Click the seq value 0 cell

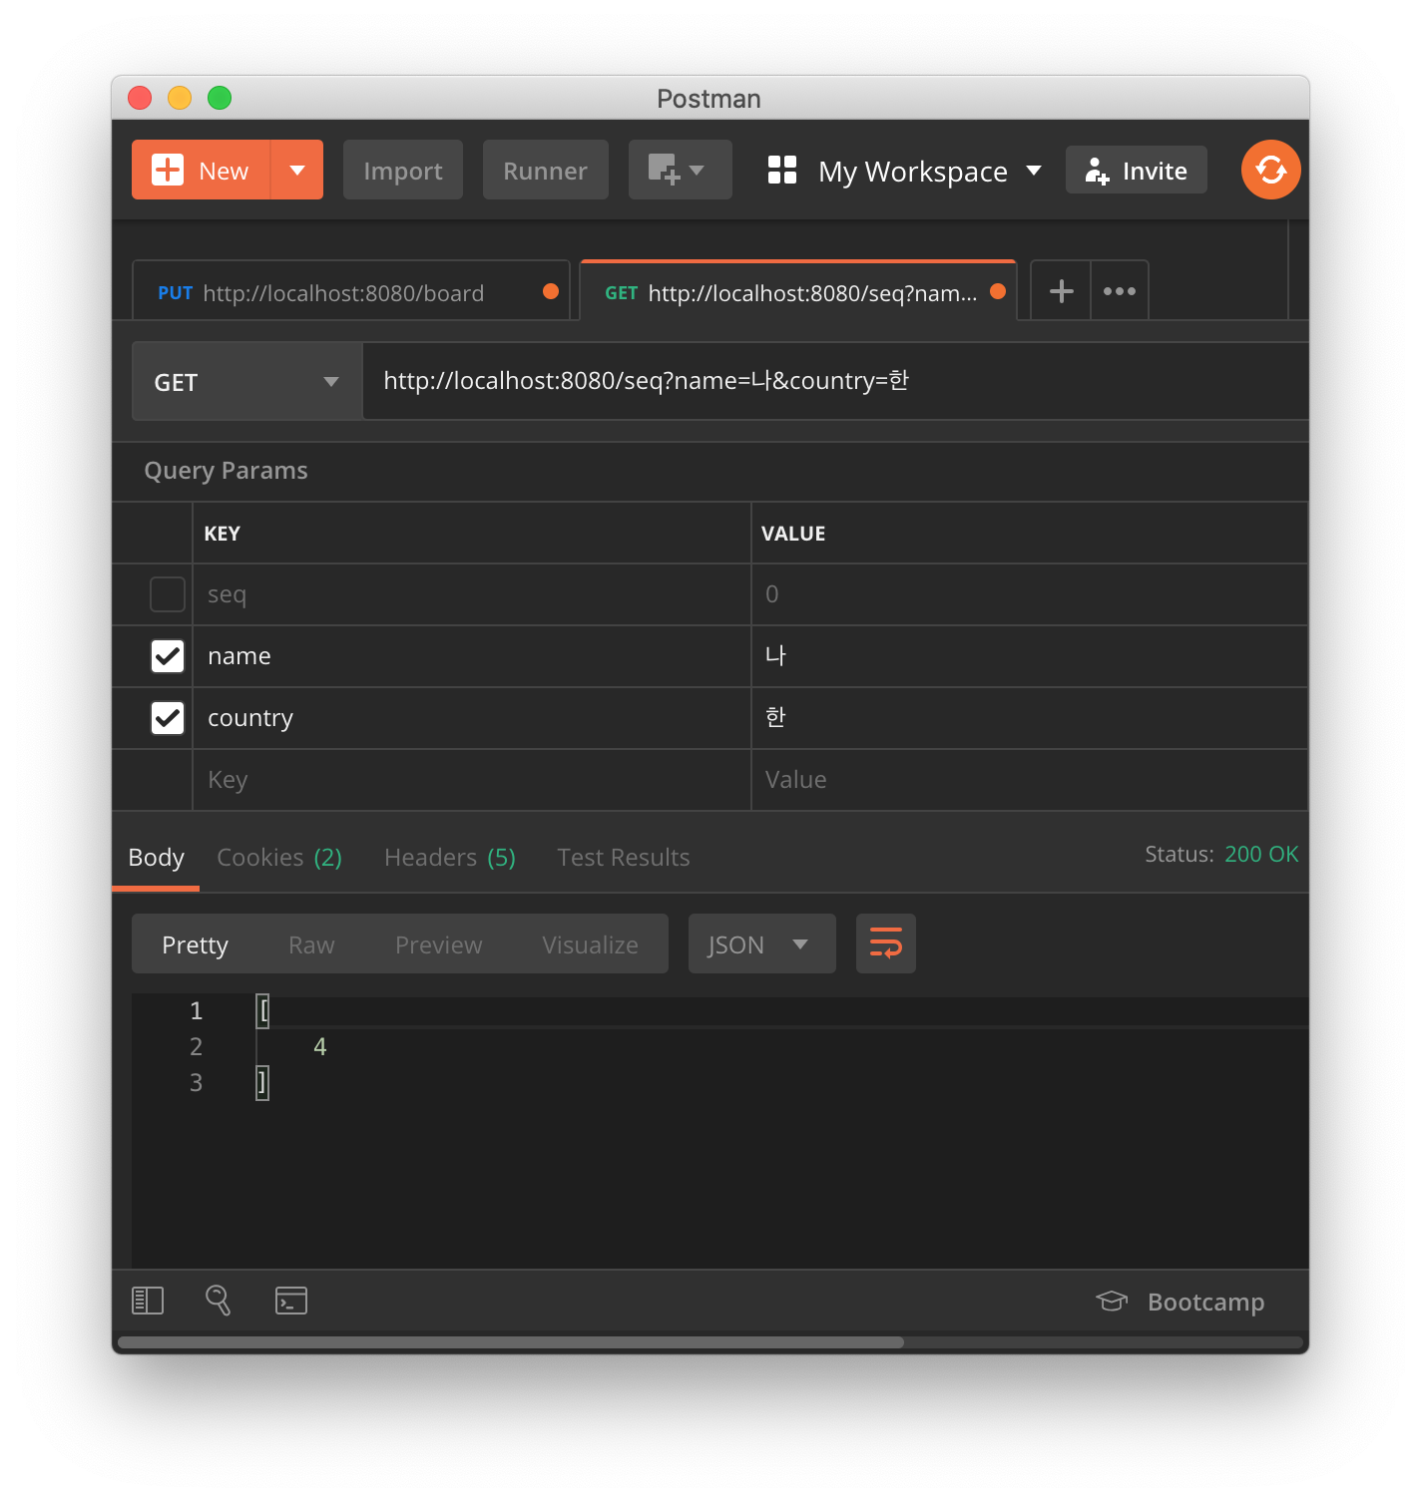[1030, 594]
